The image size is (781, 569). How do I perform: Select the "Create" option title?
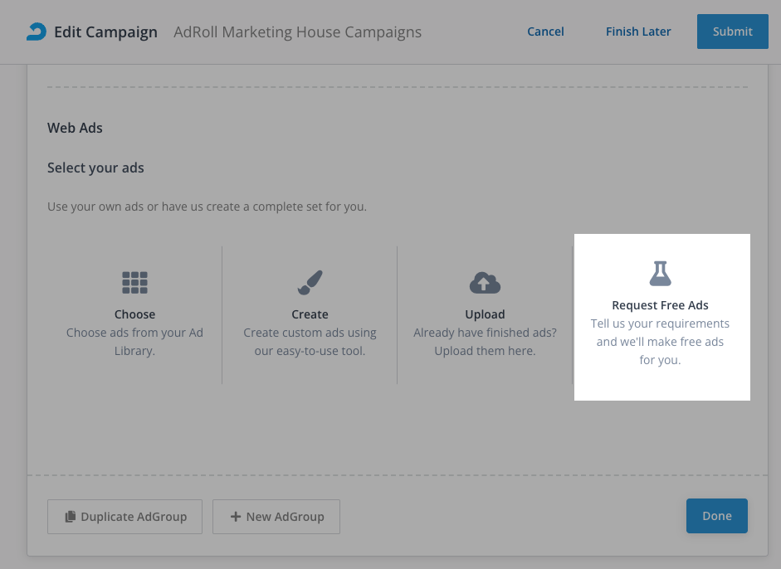(310, 314)
